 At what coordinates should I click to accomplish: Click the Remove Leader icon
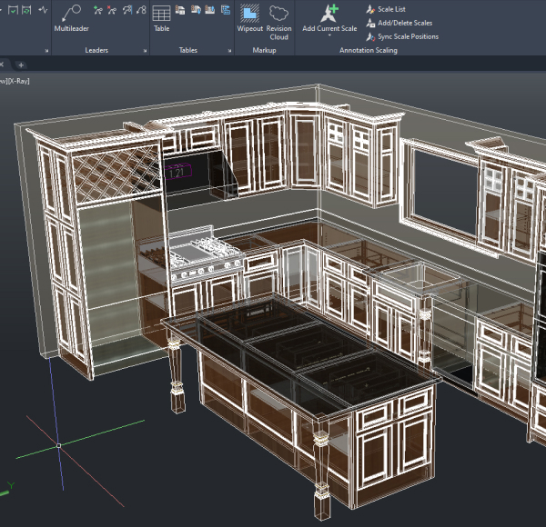tap(111, 12)
